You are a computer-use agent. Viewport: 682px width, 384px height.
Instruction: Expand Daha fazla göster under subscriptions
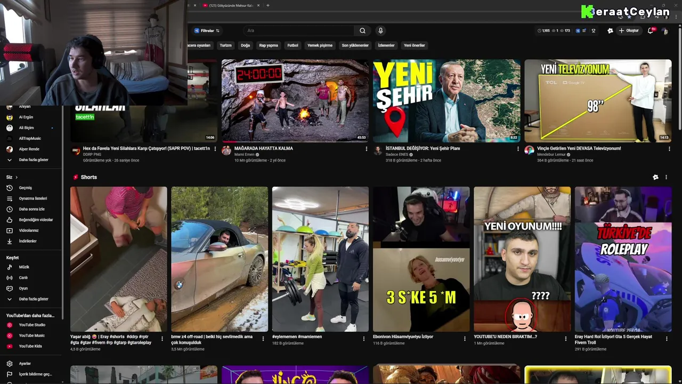pyautogui.click(x=34, y=159)
